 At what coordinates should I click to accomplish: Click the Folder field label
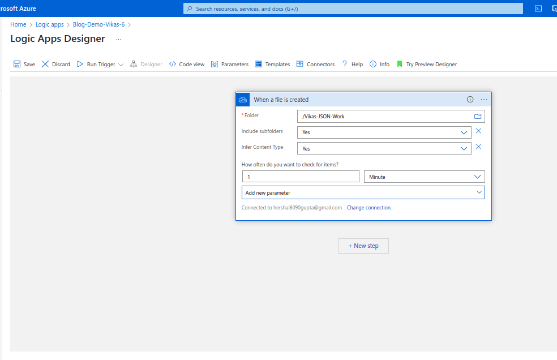pos(250,115)
